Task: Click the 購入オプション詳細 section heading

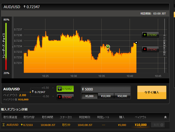Action: click(14, 110)
